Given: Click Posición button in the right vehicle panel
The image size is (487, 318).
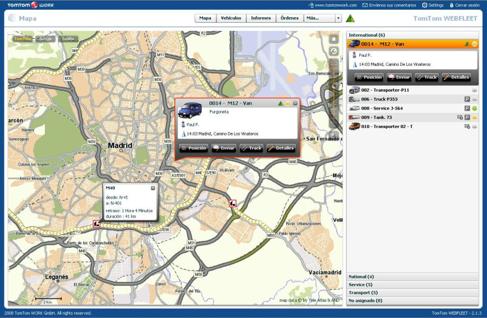Looking at the screenshot, I should pyautogui.click(x=369, y=77).
